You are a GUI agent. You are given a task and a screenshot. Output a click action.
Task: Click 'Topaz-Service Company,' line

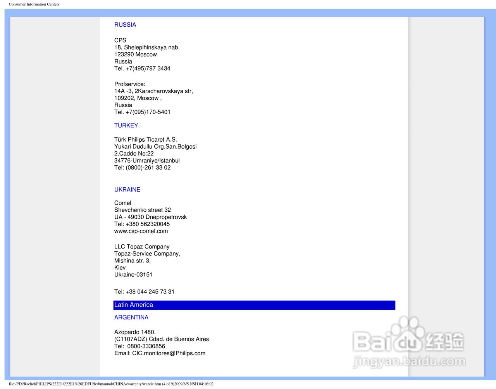pos(147,254)
